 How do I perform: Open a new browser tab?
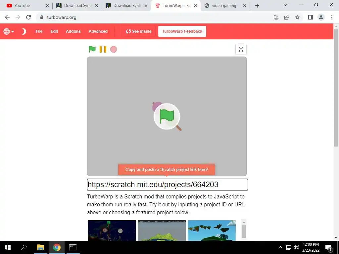257,6
